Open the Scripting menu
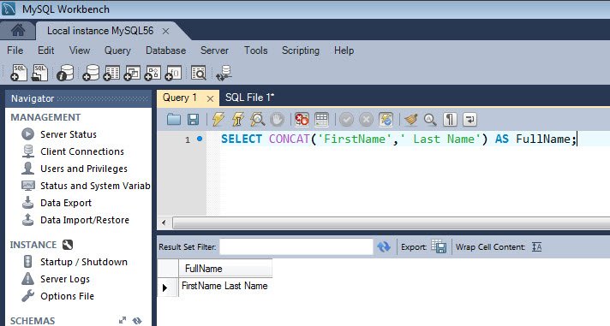 tap(301, 50)
